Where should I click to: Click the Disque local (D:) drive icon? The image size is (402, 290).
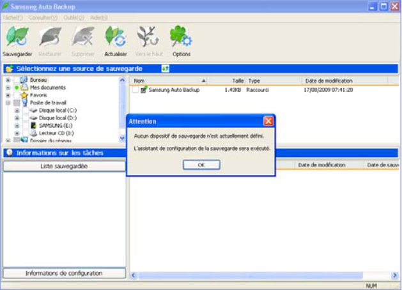tap(34, 118)
